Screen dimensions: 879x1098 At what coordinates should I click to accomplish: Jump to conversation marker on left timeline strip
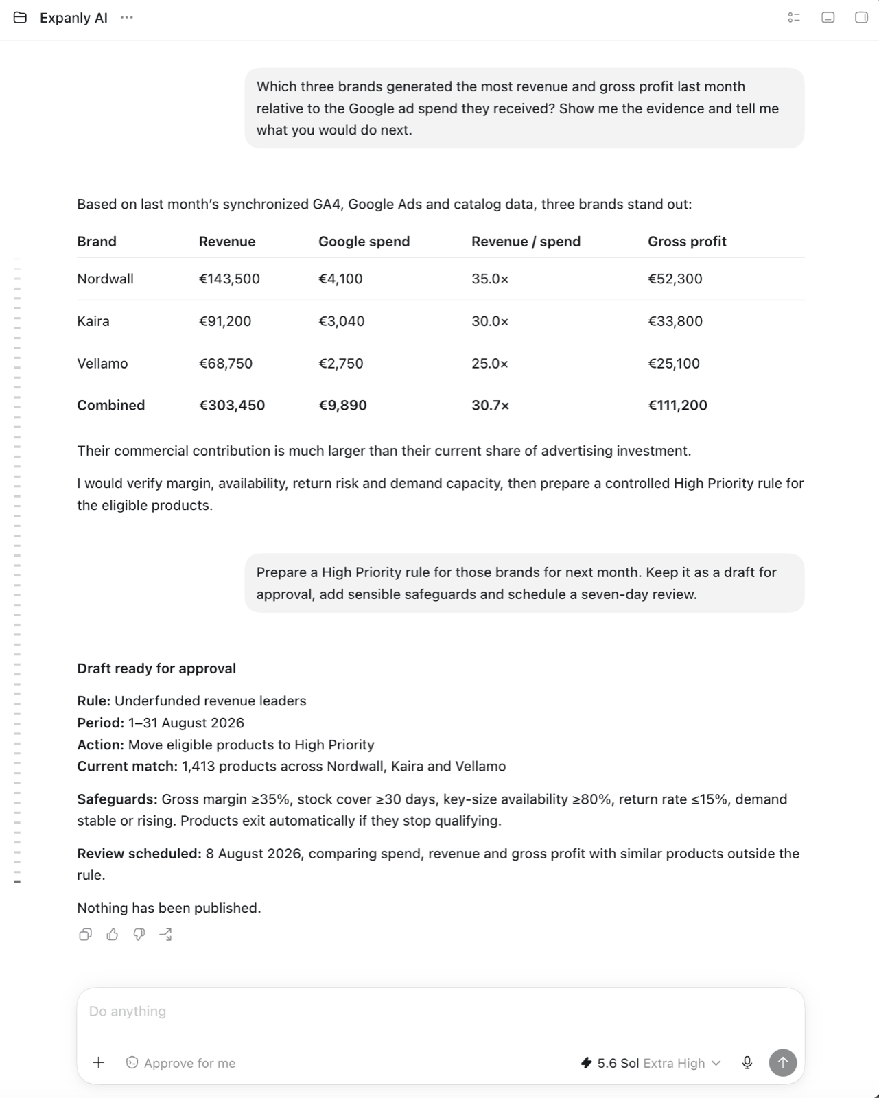[17, 882]
